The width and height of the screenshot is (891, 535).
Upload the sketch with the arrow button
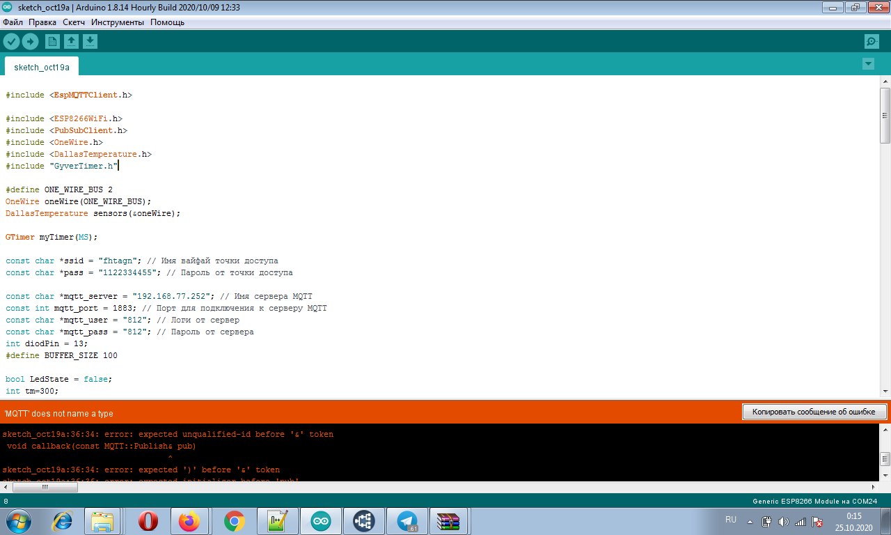click(x=30, y=42)
